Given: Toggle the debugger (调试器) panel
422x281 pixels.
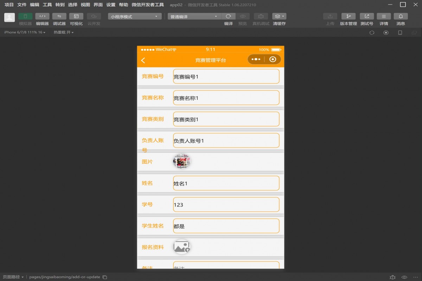Looking at the screenshot, I should [x=59, y=17].
